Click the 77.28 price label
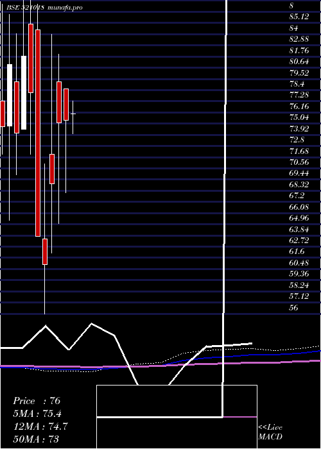 click(299, 95)
